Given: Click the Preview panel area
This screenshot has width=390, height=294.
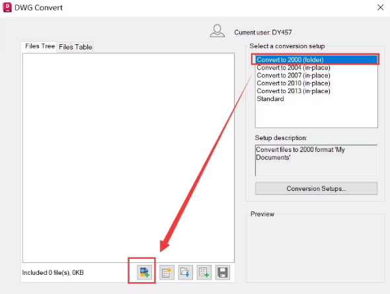Looking at the screenshot, I should pyautogui.click(x=315, y=248).
